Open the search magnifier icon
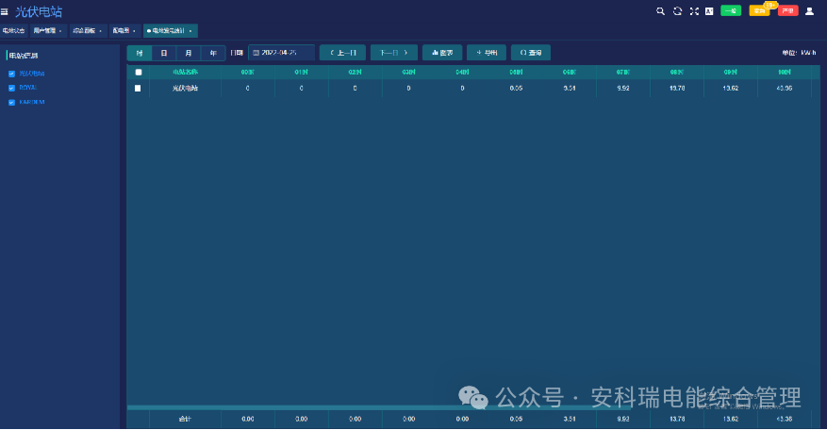Image resolution: width=827 pixels, height=430 pixels. click(660, 11)
